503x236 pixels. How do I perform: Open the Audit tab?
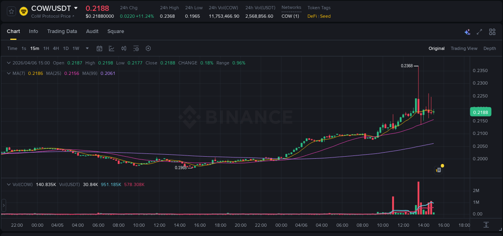click(92, 31)
